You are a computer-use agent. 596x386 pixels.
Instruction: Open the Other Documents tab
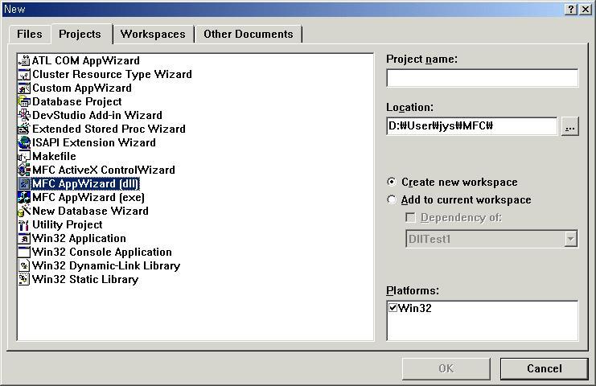click(249, 35)
